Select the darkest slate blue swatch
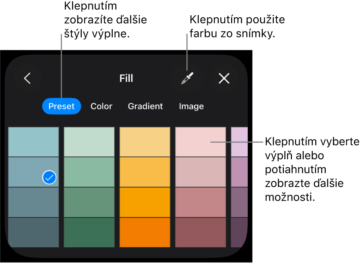Screen dimensions: 364x263 coord(33,232)
